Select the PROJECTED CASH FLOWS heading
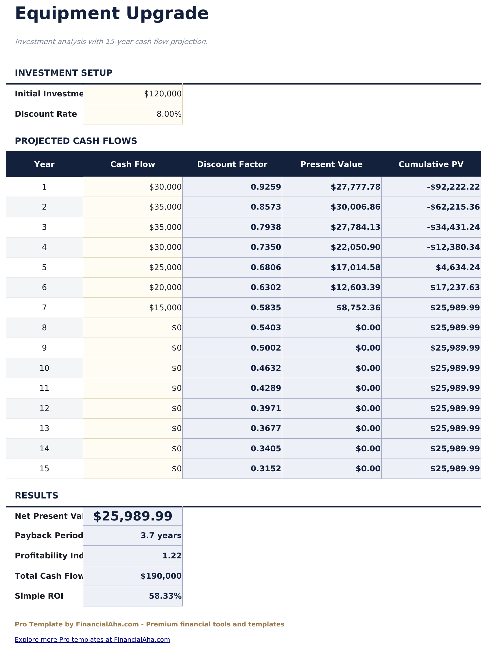The height and width of the screenshot is (649, 487). coord(77,141)
